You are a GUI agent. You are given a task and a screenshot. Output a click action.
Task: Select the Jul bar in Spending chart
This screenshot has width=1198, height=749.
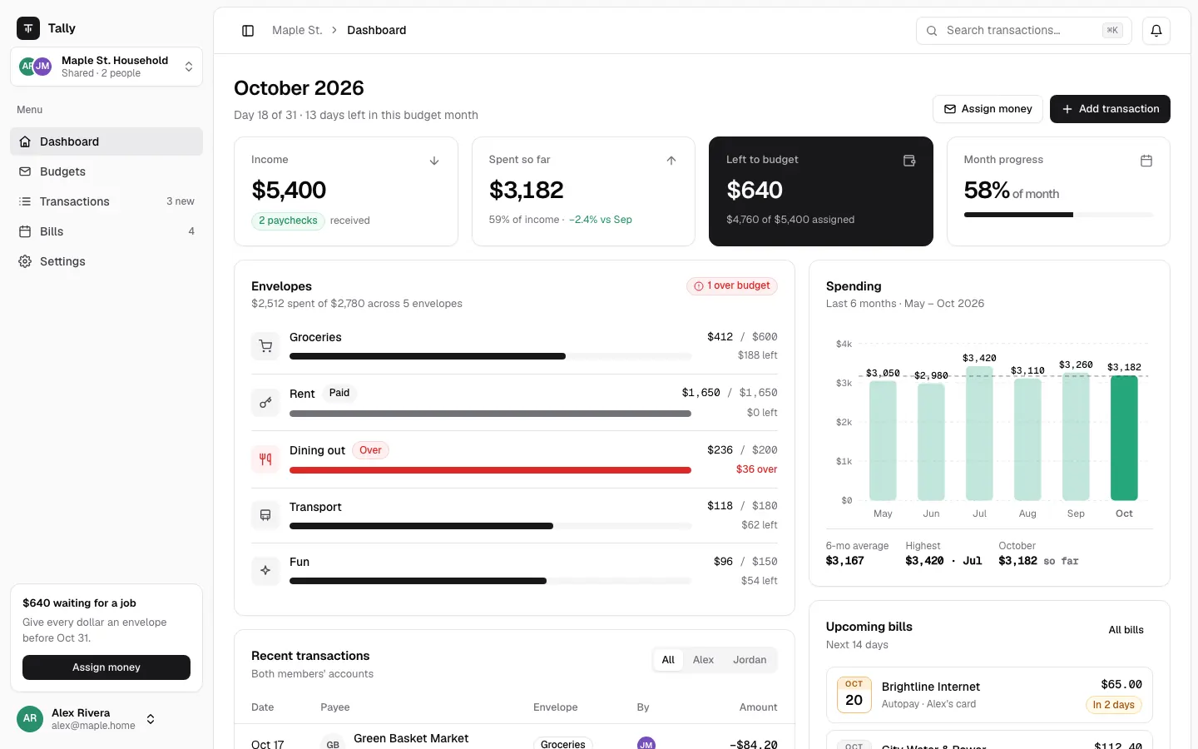click(979, 434)
